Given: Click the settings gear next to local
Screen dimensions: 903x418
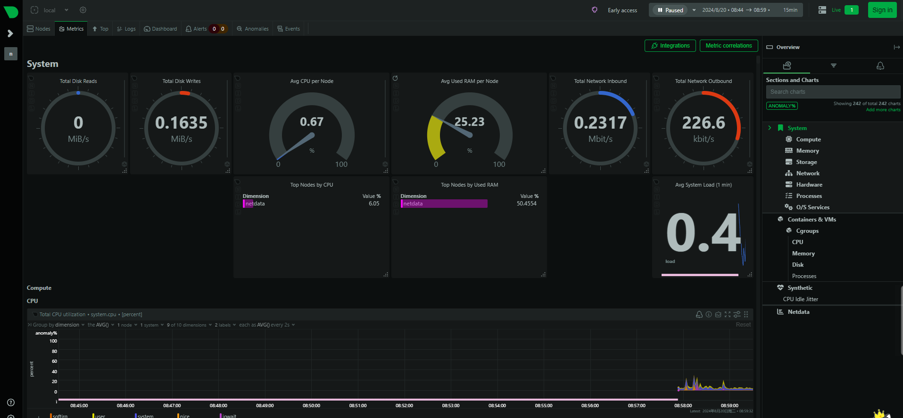Looking at the screenshot, I should (x=83, y=10).
